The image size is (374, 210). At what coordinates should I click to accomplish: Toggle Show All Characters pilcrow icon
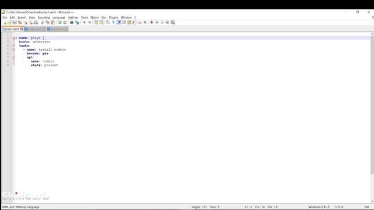click(x=113, y=22)
